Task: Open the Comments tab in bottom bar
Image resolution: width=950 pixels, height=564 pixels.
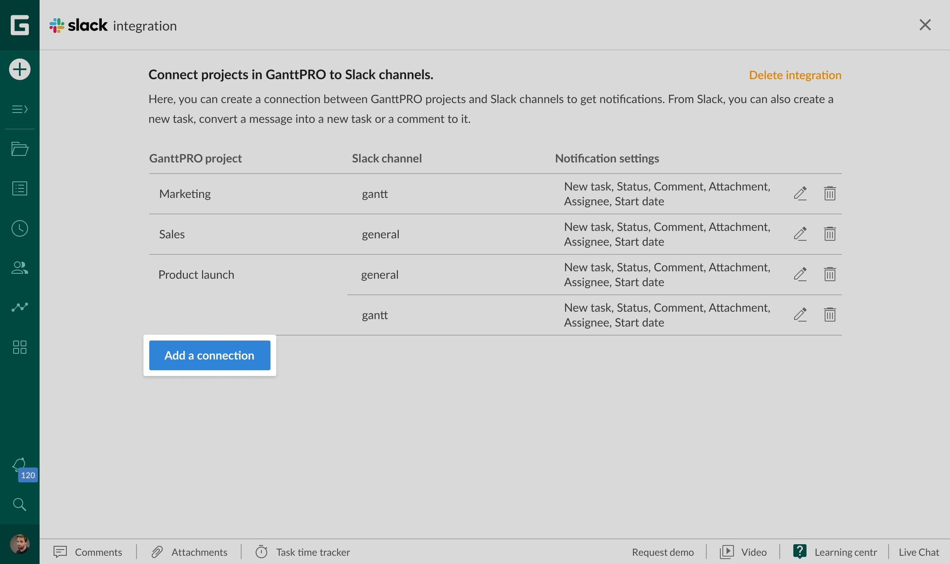Action: [x=88, y=552]
